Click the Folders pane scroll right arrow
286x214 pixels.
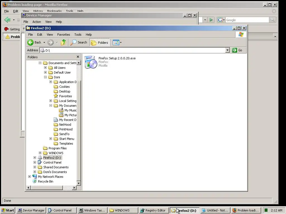pos(74,188)
